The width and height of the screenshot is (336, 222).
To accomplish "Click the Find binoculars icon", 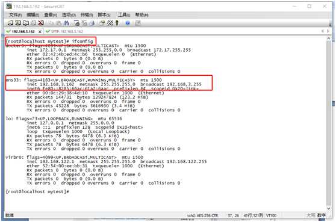I will point(66,23).
